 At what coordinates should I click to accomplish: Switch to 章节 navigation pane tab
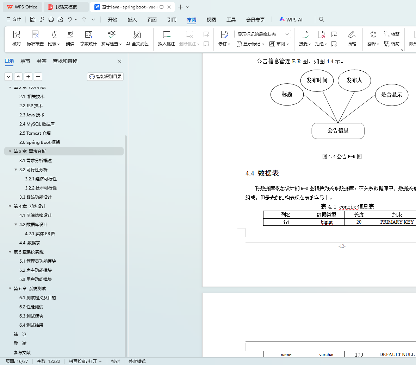tap(25, 61)
